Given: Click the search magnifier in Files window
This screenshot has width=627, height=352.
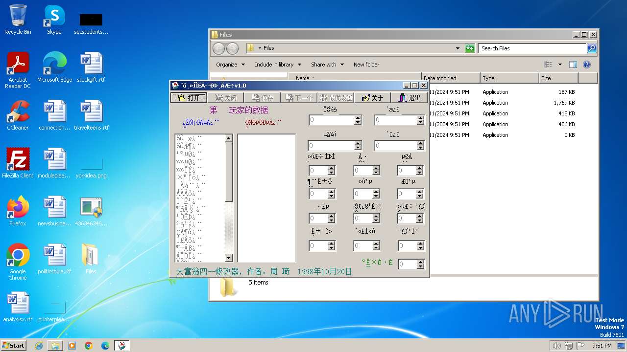Looking at the screenshot, I should coord(592,48).
